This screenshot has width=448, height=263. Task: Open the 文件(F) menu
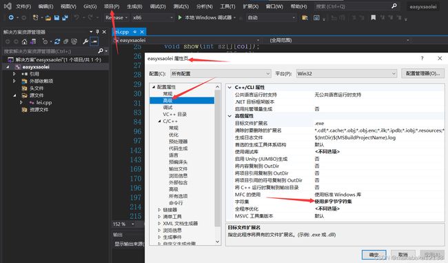23,6
